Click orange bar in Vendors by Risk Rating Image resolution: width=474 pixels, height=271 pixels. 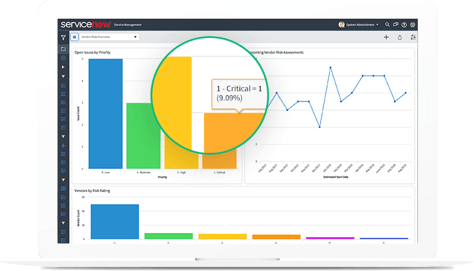(276, 237)
